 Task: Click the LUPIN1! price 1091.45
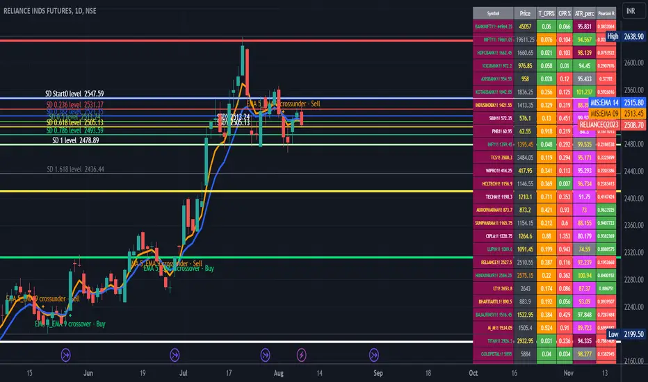pyautogui.click(x=525, y=249)
